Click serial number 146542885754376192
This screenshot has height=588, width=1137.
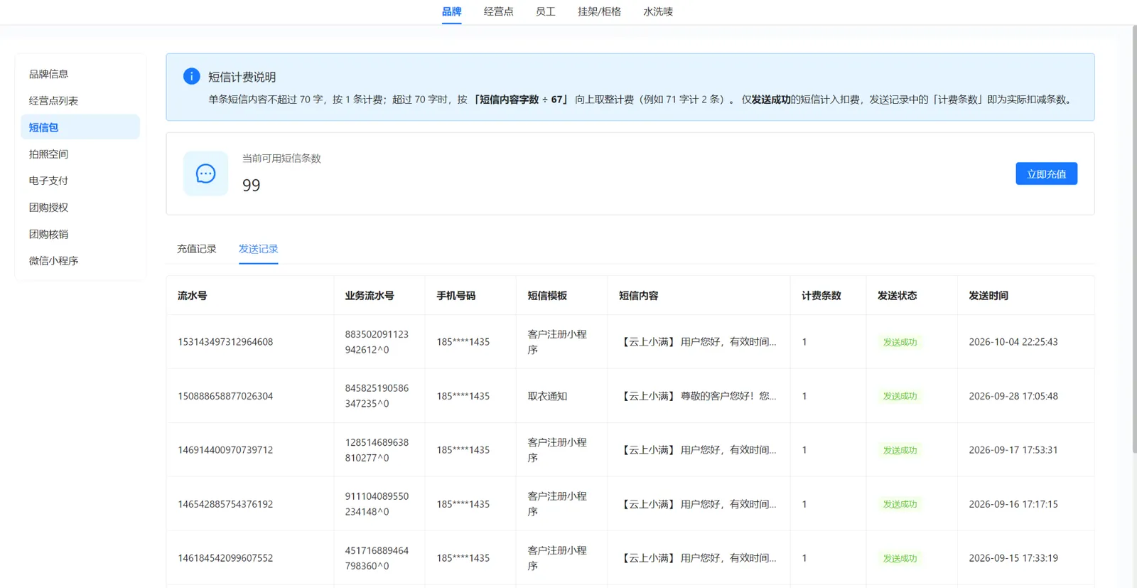point(225,504)
